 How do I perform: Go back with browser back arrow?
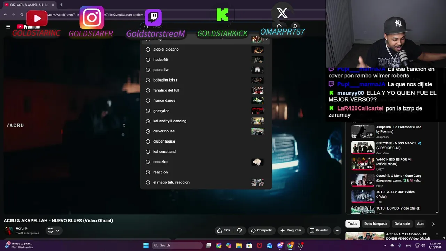point(5,15)
